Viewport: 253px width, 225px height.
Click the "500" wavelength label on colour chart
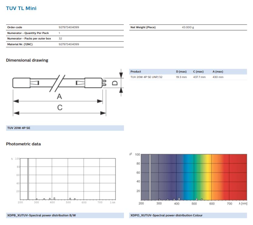194,203
